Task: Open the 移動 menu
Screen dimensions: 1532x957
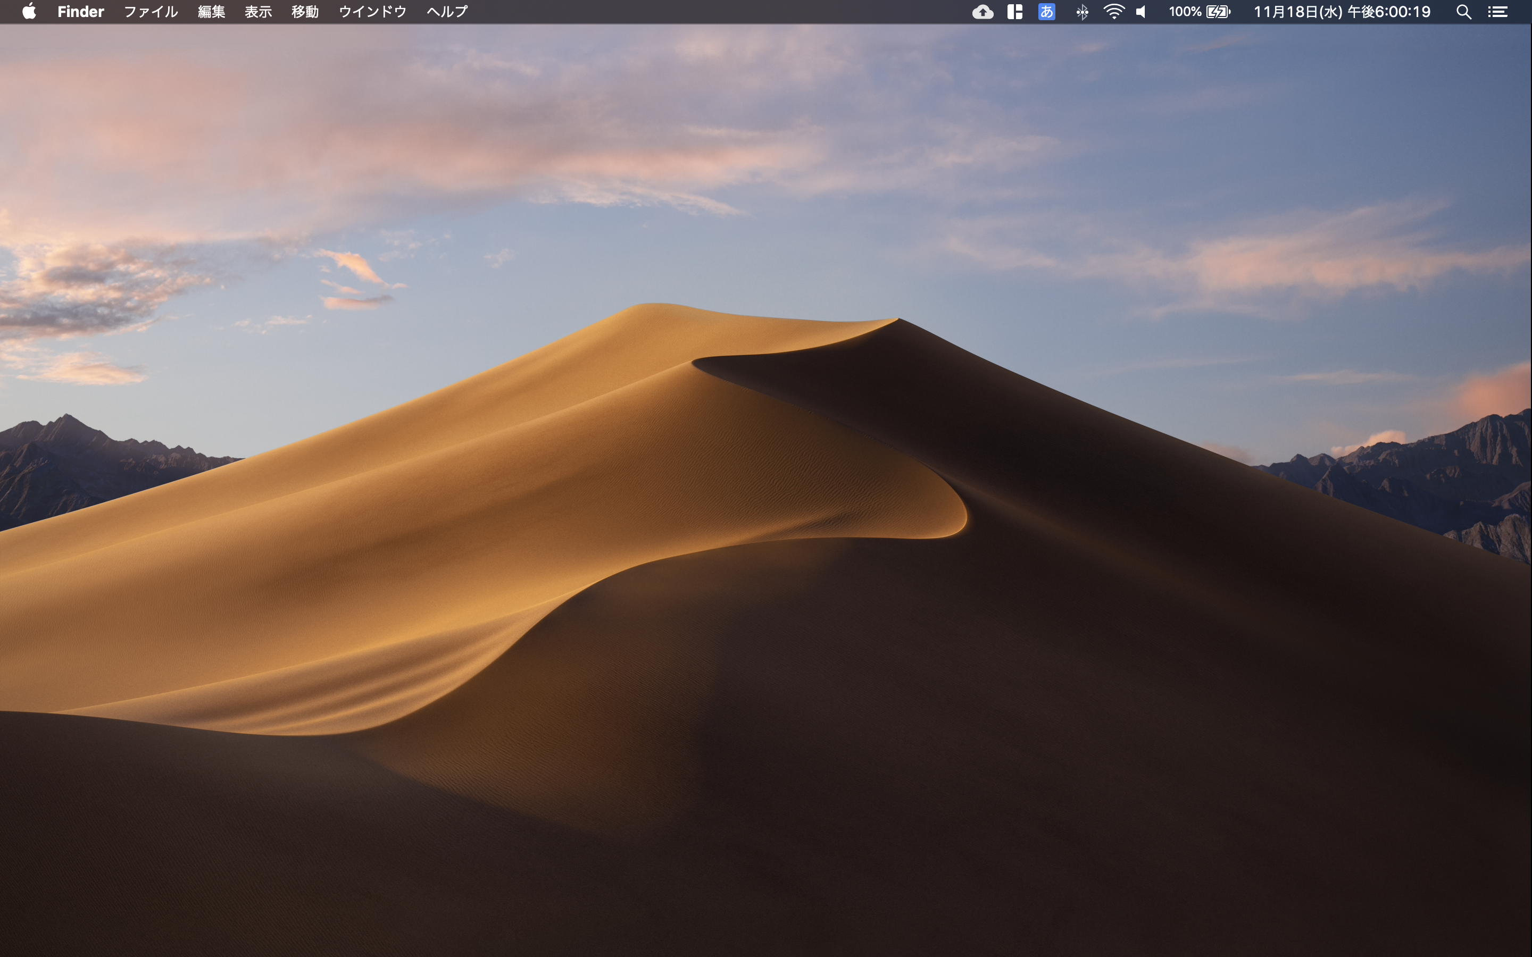Action: 305,11
